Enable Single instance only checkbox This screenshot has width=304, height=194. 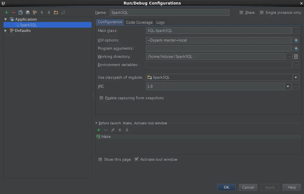[x=262, y=13]
